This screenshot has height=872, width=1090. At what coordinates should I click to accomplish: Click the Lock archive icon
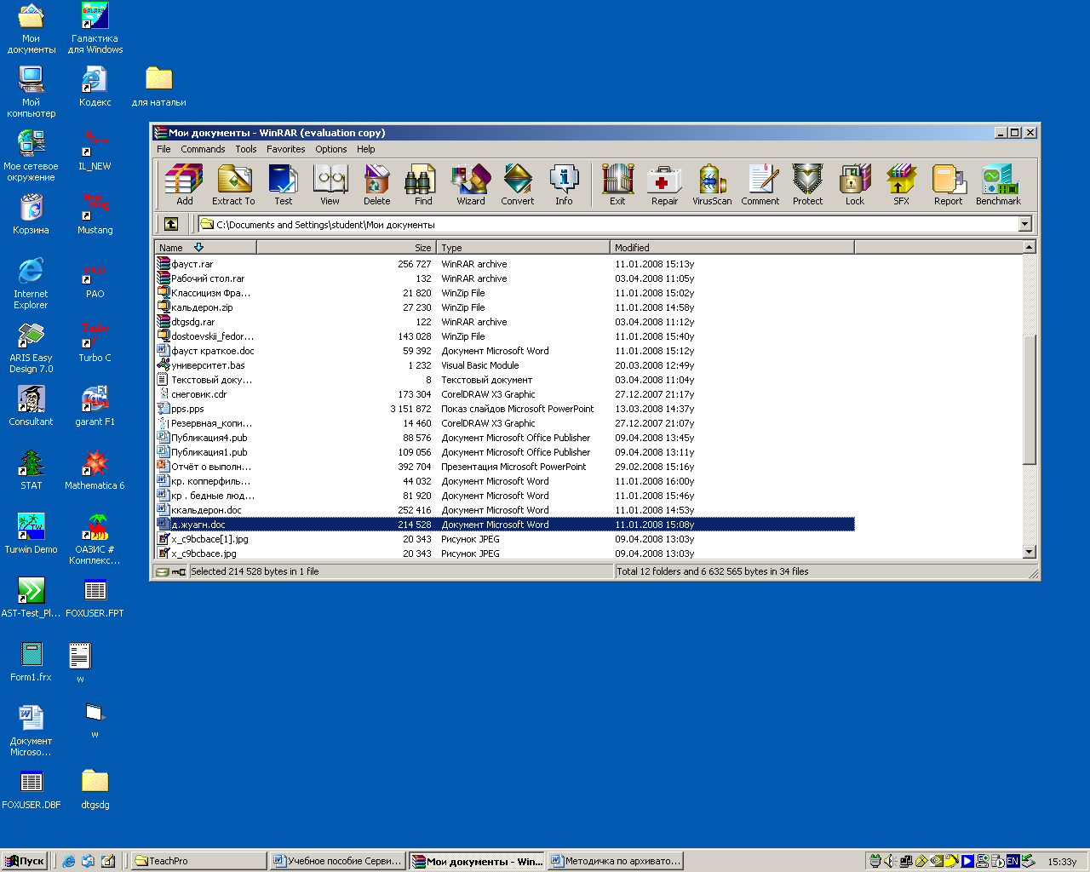(854, 185)
